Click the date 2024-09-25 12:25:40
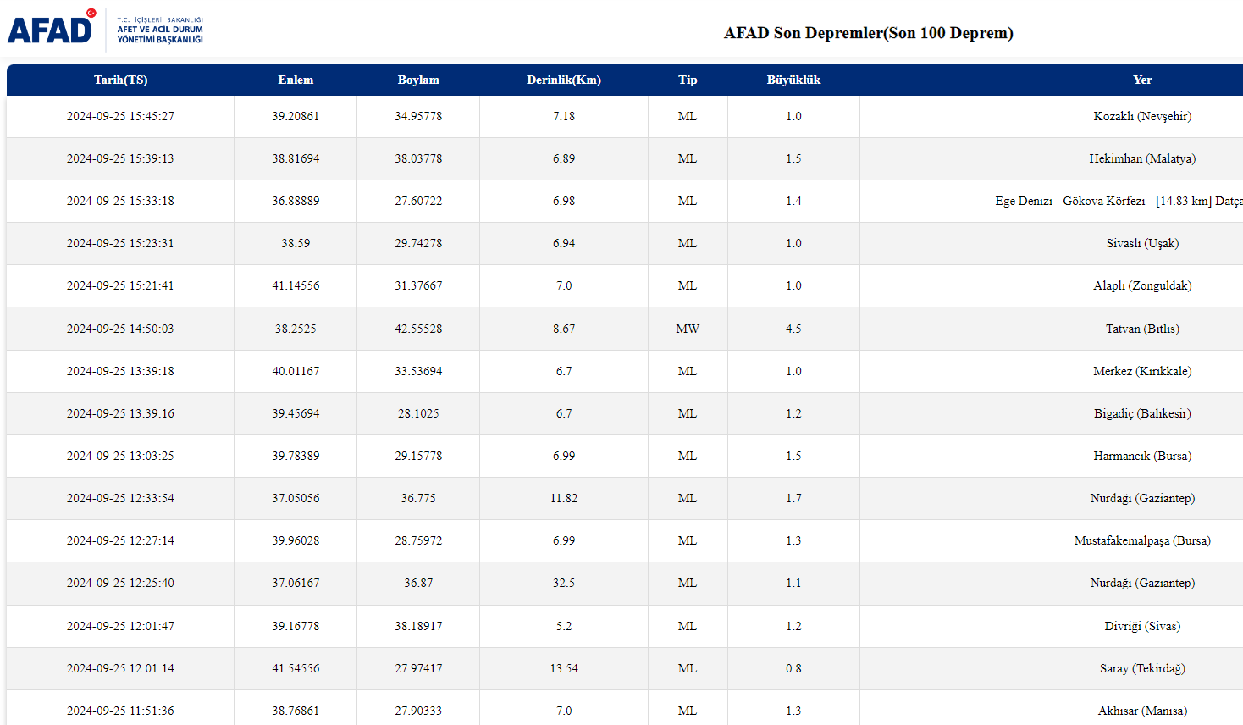Screen dimensions: 1243x725 [x=120, y=583]
